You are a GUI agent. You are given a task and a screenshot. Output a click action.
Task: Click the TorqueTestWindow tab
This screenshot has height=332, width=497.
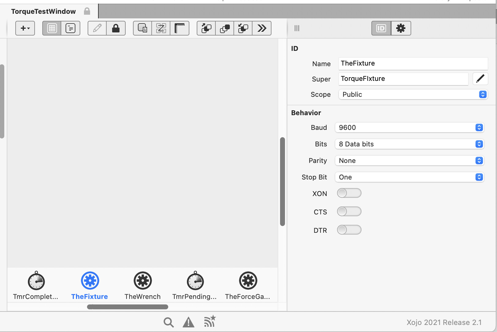[44, 12]
